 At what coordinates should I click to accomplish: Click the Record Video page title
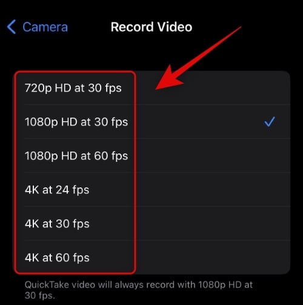[x=151, y=27]
